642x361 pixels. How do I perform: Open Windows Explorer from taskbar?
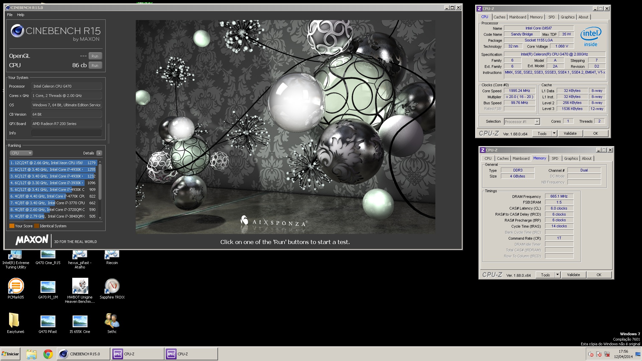click(x=31, y=354)
